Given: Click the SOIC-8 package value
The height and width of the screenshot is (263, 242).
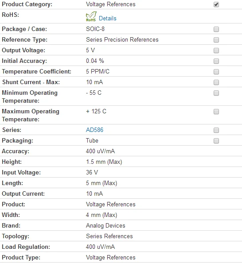Looking at the screenshot, I should [95, 29].
